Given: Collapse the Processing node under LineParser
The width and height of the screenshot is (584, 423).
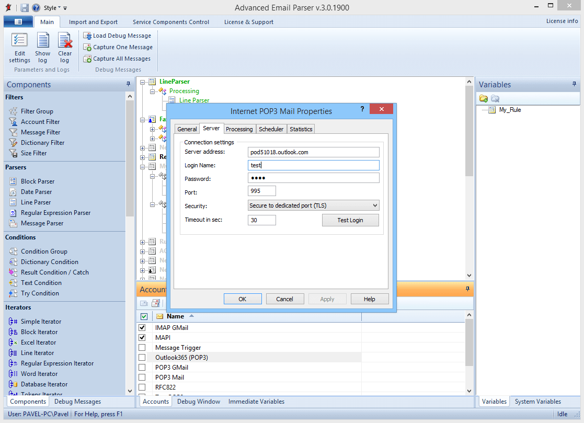Looking at the screenshot, I should (x=152, y=91).
